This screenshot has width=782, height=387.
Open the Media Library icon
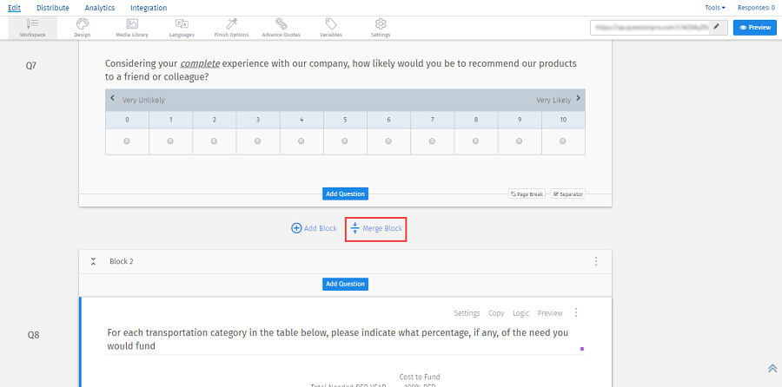131,24
